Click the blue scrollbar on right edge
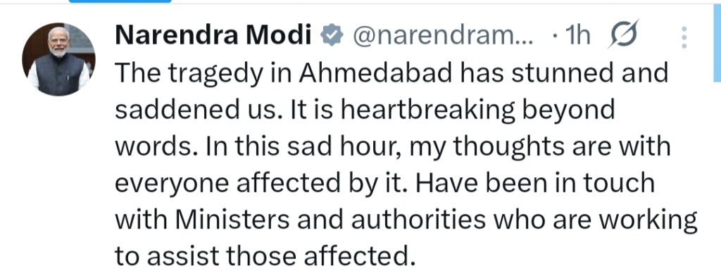 (717, 42)
